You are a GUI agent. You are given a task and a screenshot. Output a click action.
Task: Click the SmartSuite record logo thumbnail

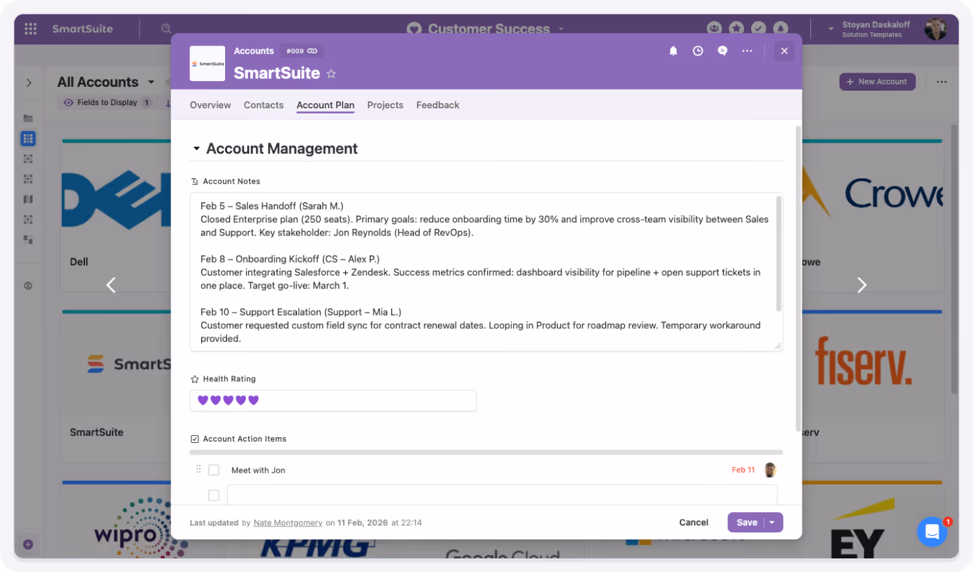click(x=207, y=64)
